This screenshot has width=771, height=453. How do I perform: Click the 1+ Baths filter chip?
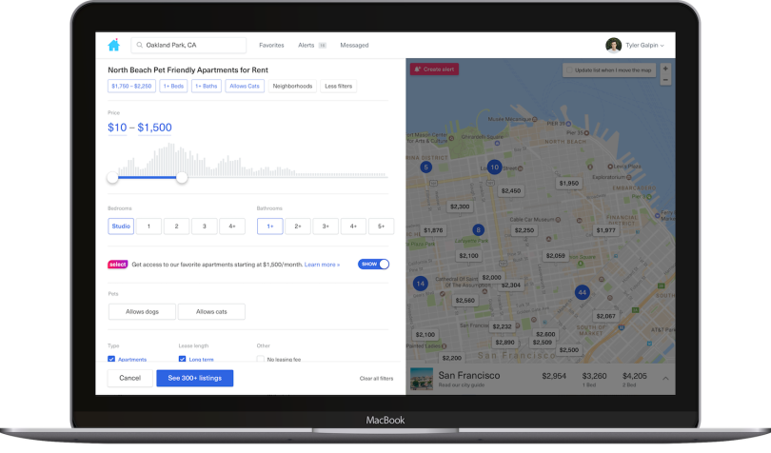point(206,86)
